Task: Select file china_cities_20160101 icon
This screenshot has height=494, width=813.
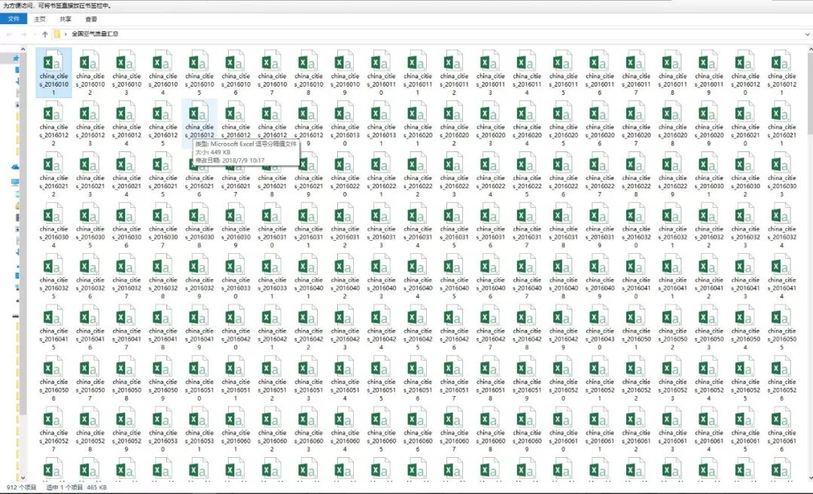Action: [53, 62]
